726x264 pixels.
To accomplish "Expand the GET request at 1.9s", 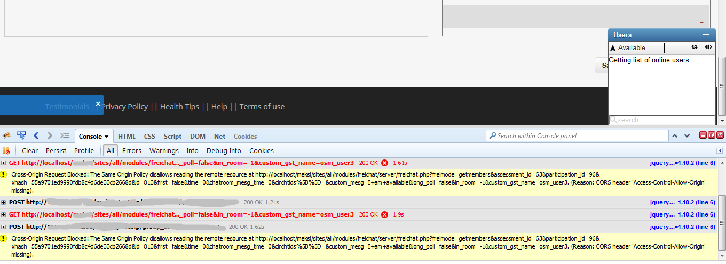I will pos(4,214).
